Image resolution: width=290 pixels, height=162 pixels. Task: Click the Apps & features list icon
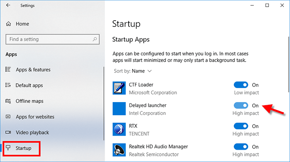(x=8, y=69)
